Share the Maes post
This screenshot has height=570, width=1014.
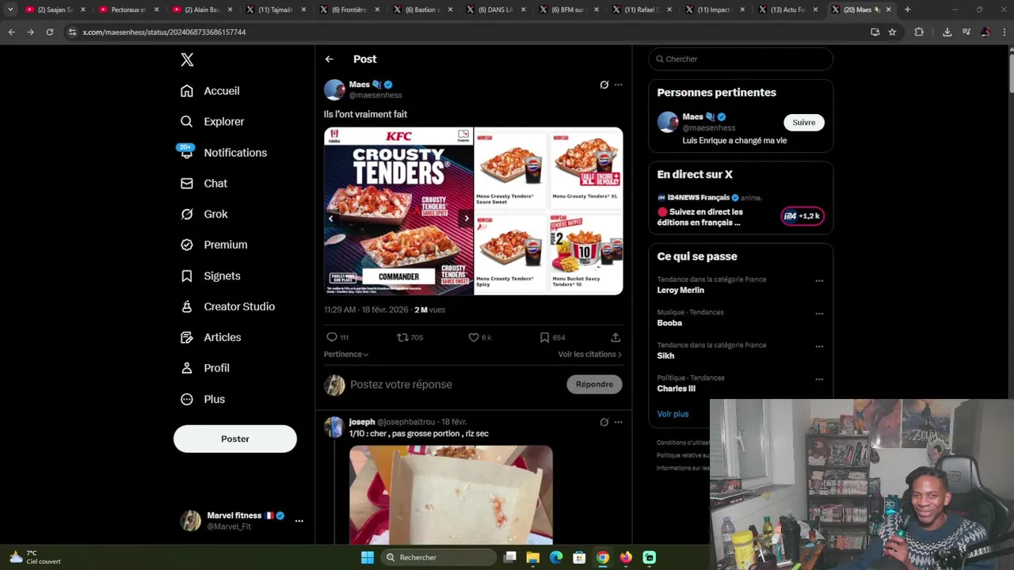[616, 337]
